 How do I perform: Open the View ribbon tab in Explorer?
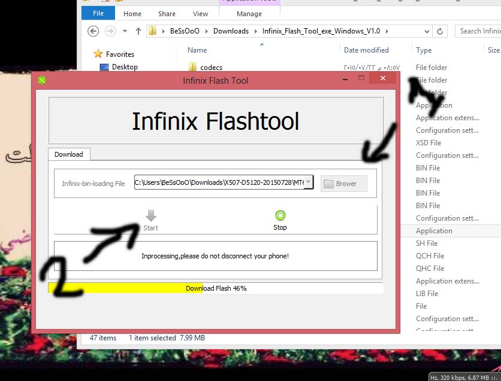click(x=200, y=14)
